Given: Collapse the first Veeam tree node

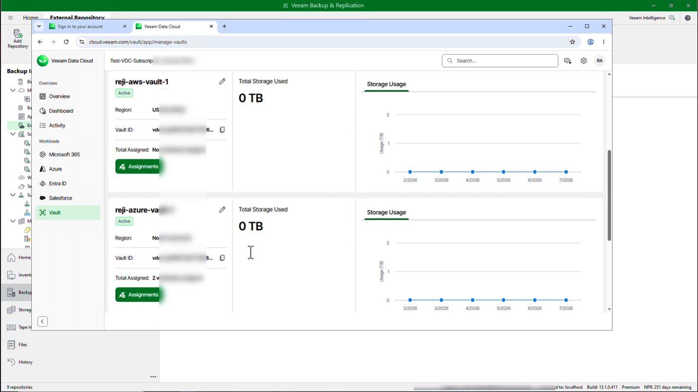Looking at the screenshot, I should [13, 90].
